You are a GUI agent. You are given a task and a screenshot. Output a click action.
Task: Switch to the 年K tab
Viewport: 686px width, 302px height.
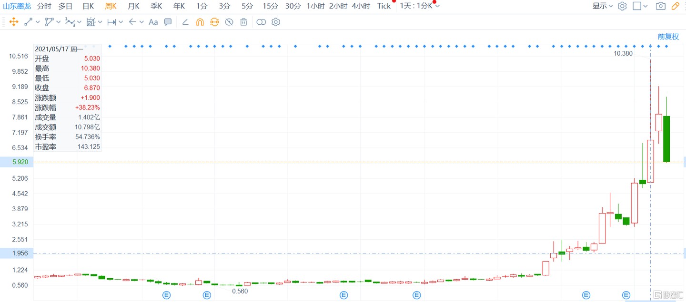(x=179, y=6)
